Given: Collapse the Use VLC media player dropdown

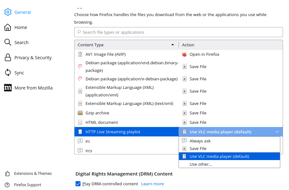Looking at the screenshot, I should click(x=277, y=132).
